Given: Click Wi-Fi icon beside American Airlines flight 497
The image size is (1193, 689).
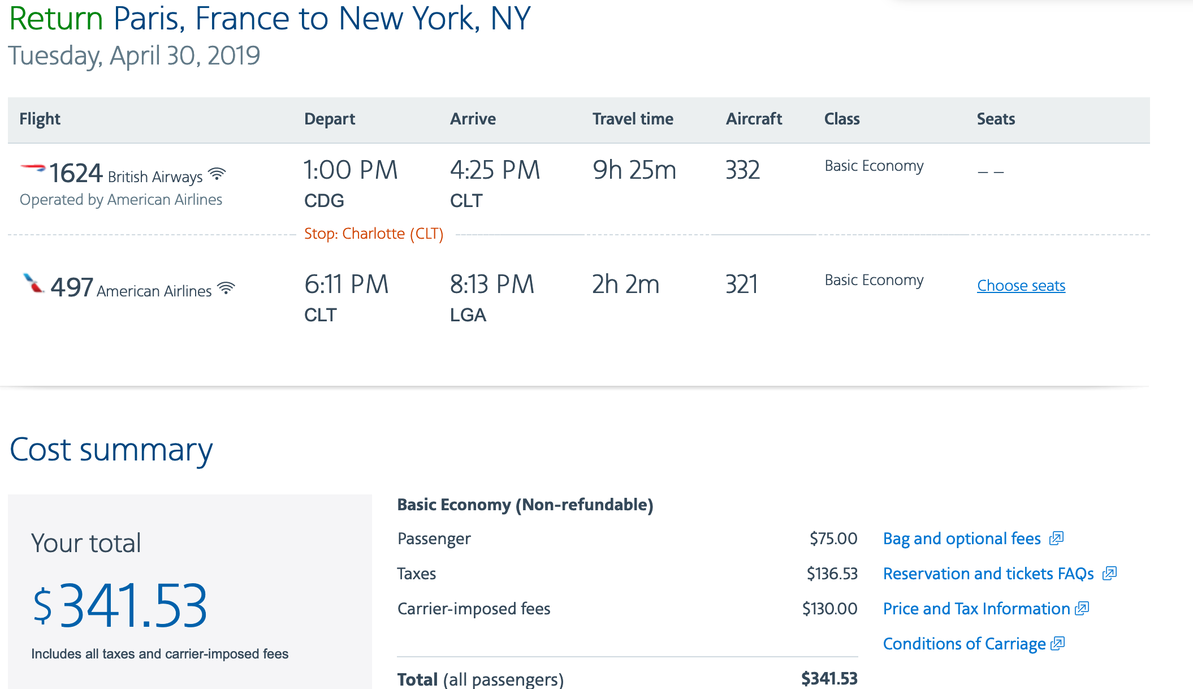Looking at the screenshot, I should click(x=226, y=288).
